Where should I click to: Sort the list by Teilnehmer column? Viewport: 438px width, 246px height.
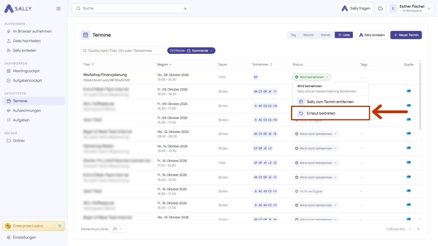click(262, 65)
